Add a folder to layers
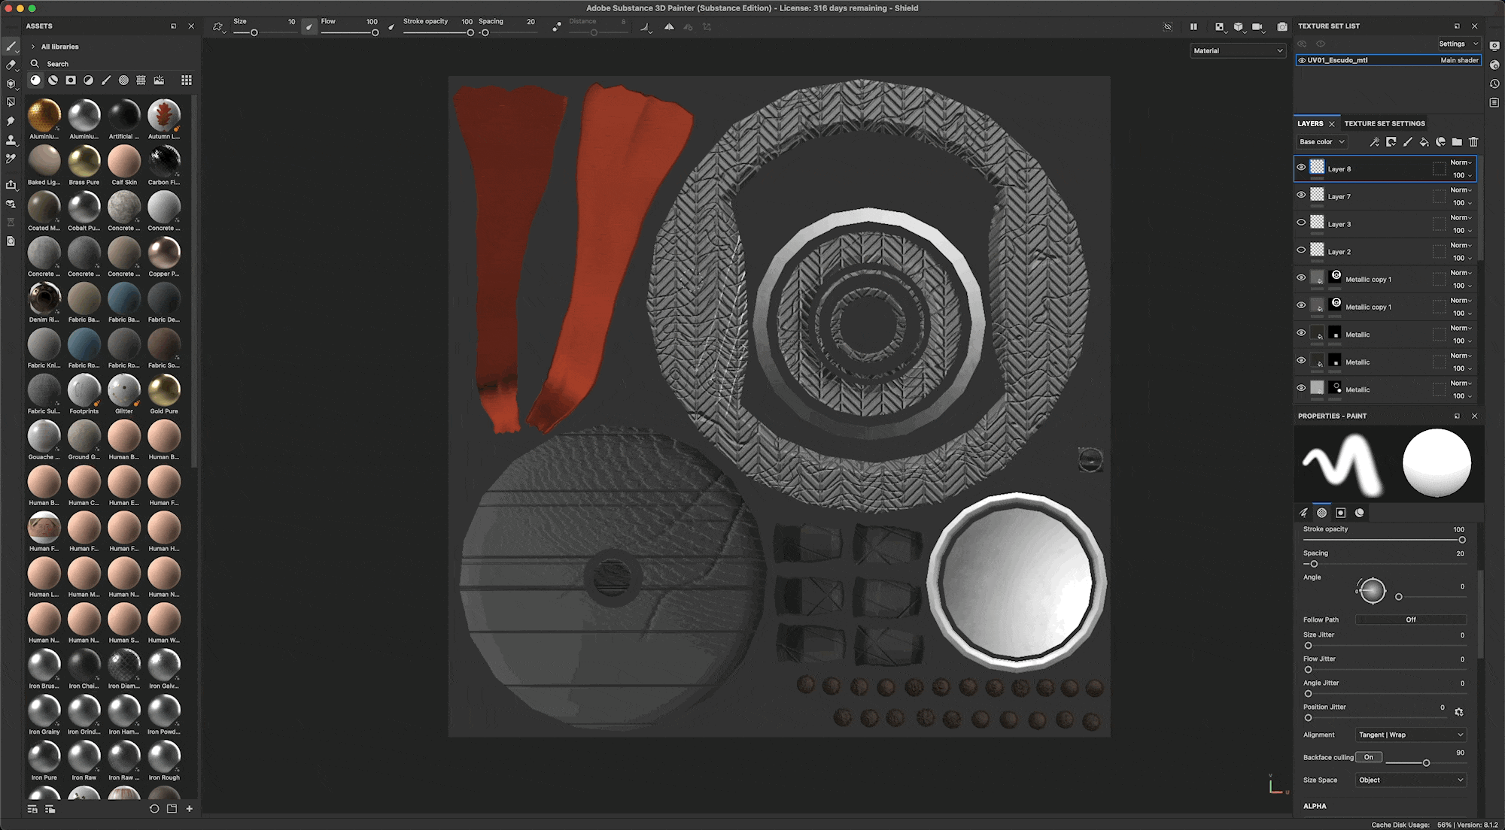The height and width of the screenshot is (830, 1505). pyautogui.click(x=1457, y=142)
